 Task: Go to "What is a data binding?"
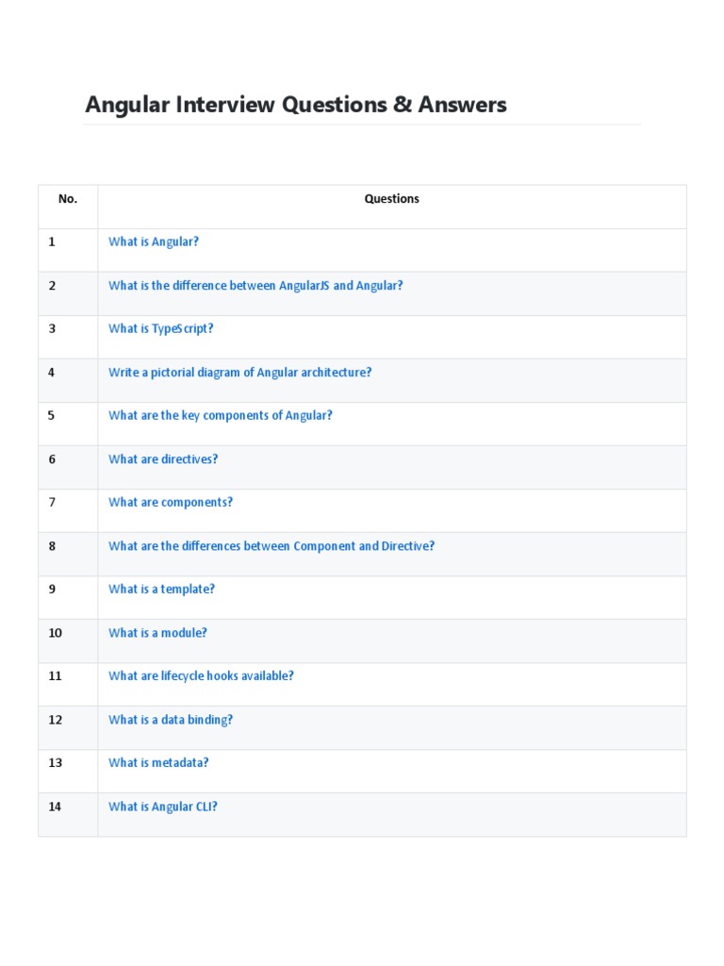point(171,719)
